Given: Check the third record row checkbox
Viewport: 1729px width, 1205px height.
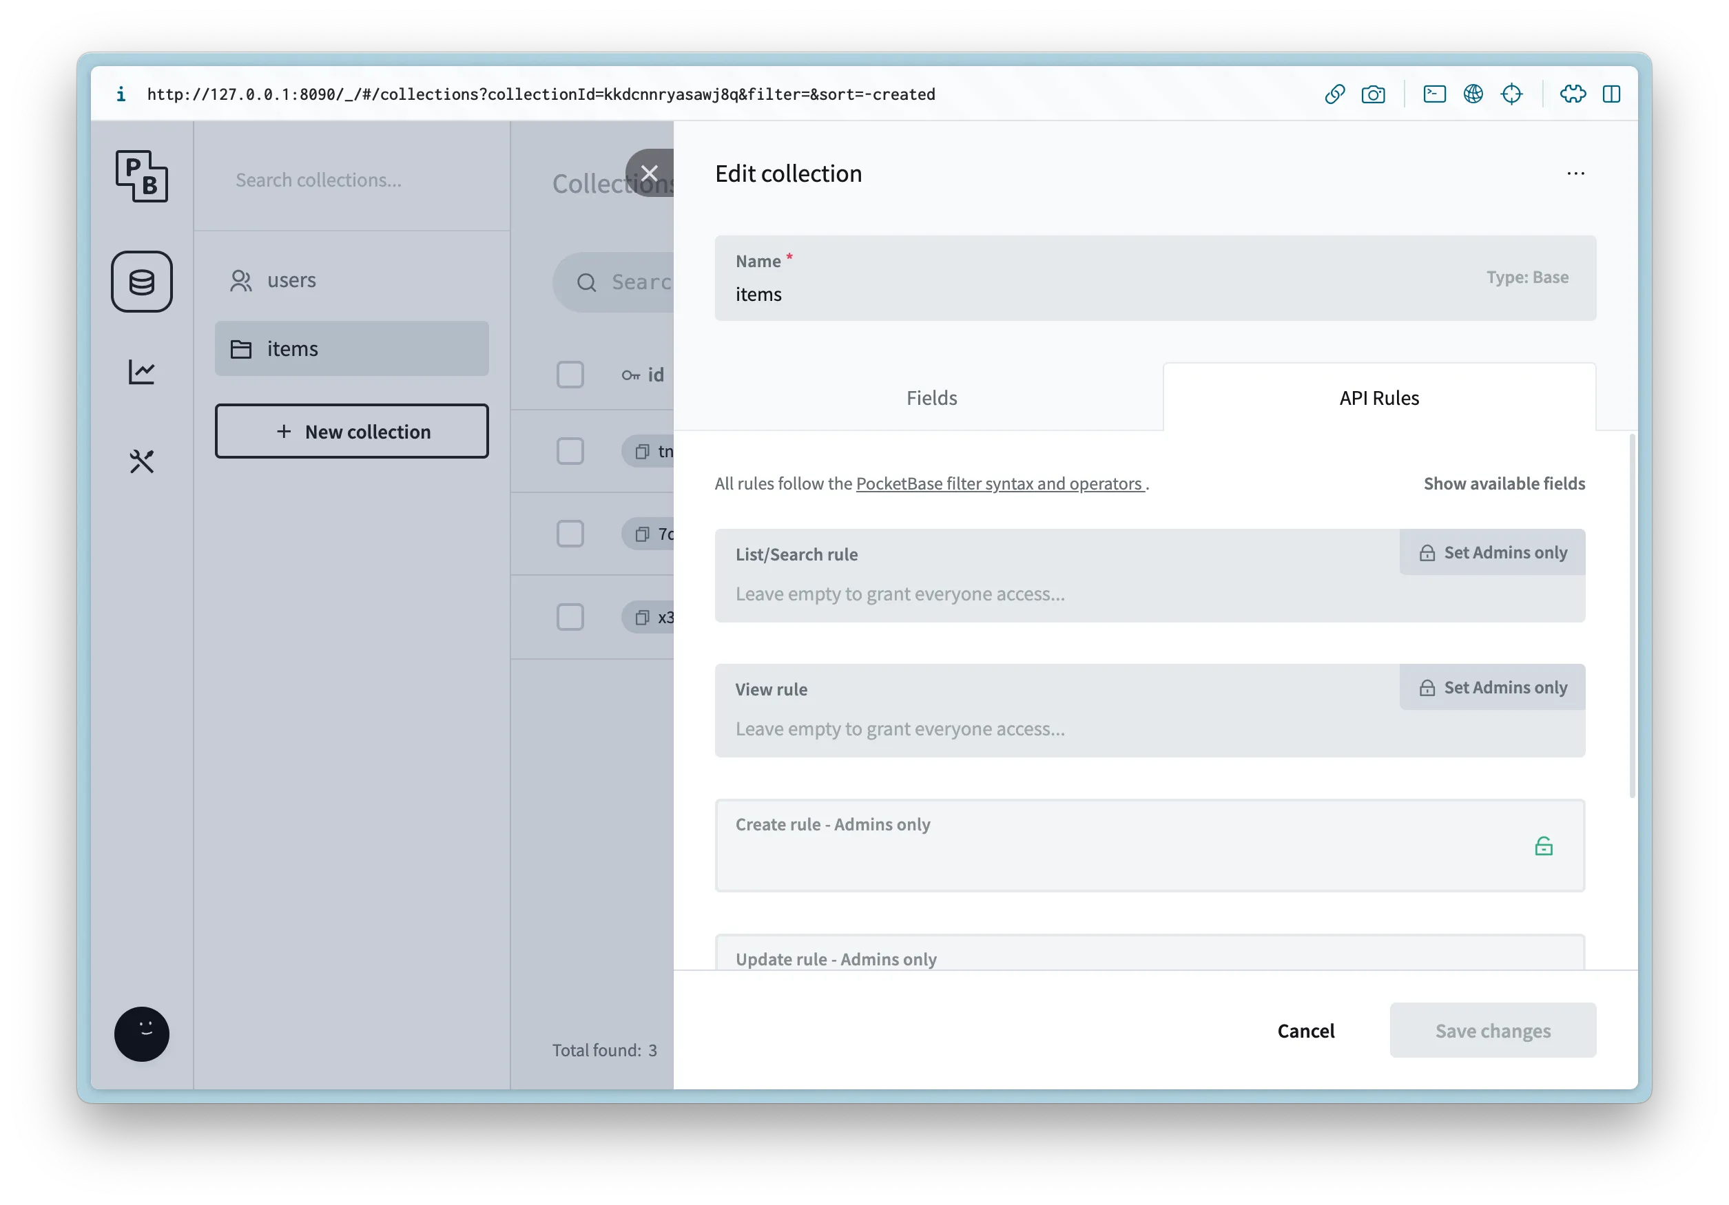Looking at the screenshot, I should click(570, 617).
